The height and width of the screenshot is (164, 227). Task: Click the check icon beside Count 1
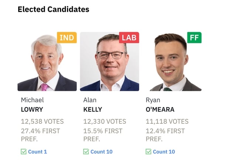pos(24,151)
